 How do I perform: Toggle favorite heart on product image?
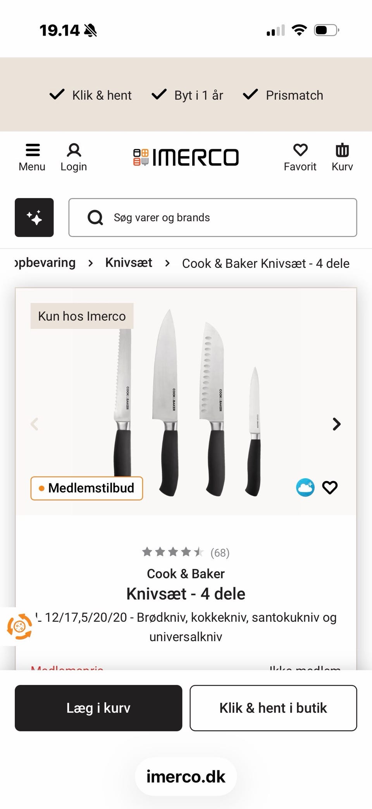click(x=330, y=488)
